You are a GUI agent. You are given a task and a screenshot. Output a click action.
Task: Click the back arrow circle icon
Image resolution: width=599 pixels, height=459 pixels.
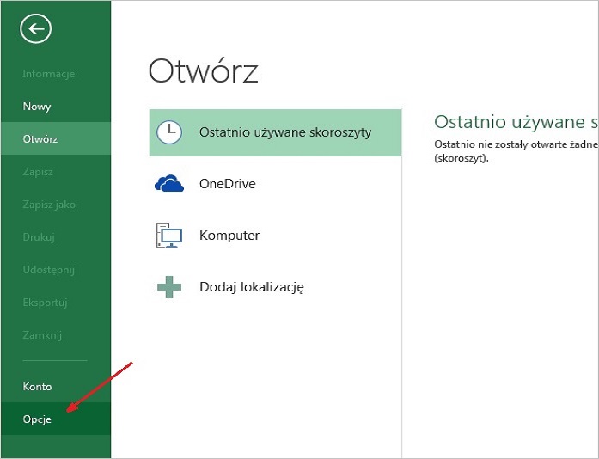coord(35,28)
